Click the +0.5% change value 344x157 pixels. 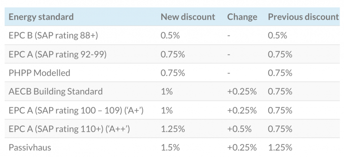239,129
